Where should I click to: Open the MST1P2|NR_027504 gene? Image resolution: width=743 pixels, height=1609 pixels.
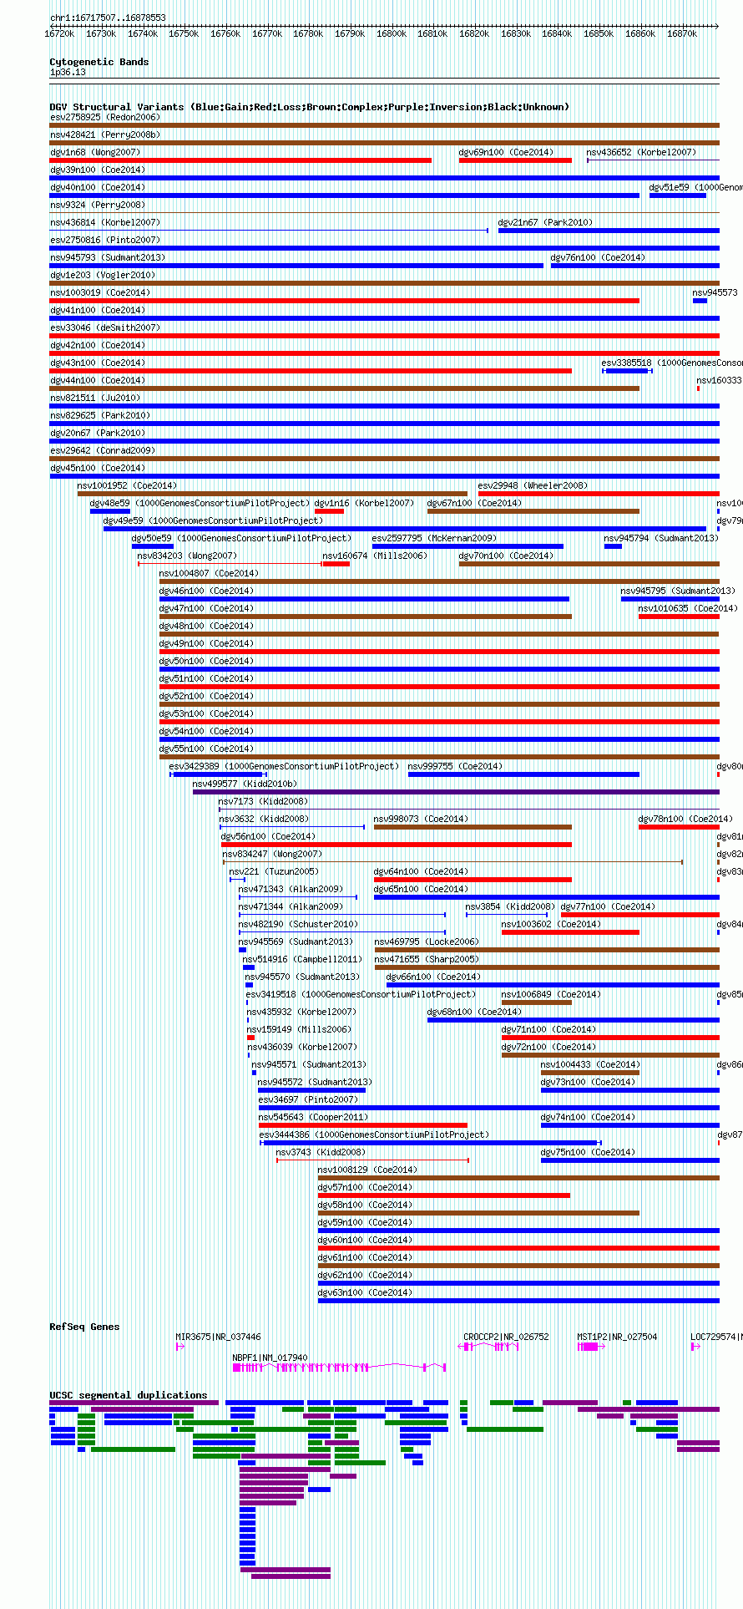click(618, 1337)
